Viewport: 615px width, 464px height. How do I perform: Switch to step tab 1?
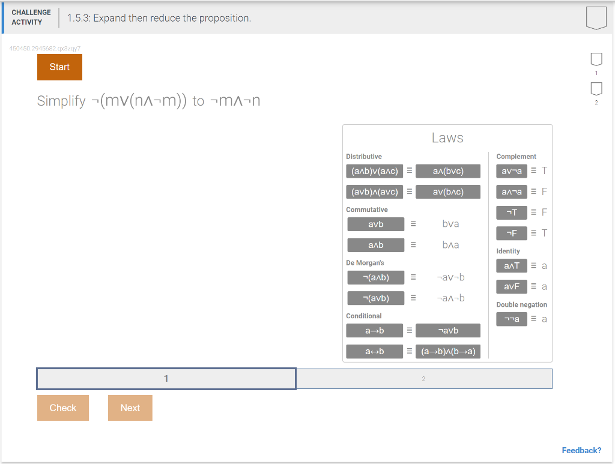click(x=166, y=379)
